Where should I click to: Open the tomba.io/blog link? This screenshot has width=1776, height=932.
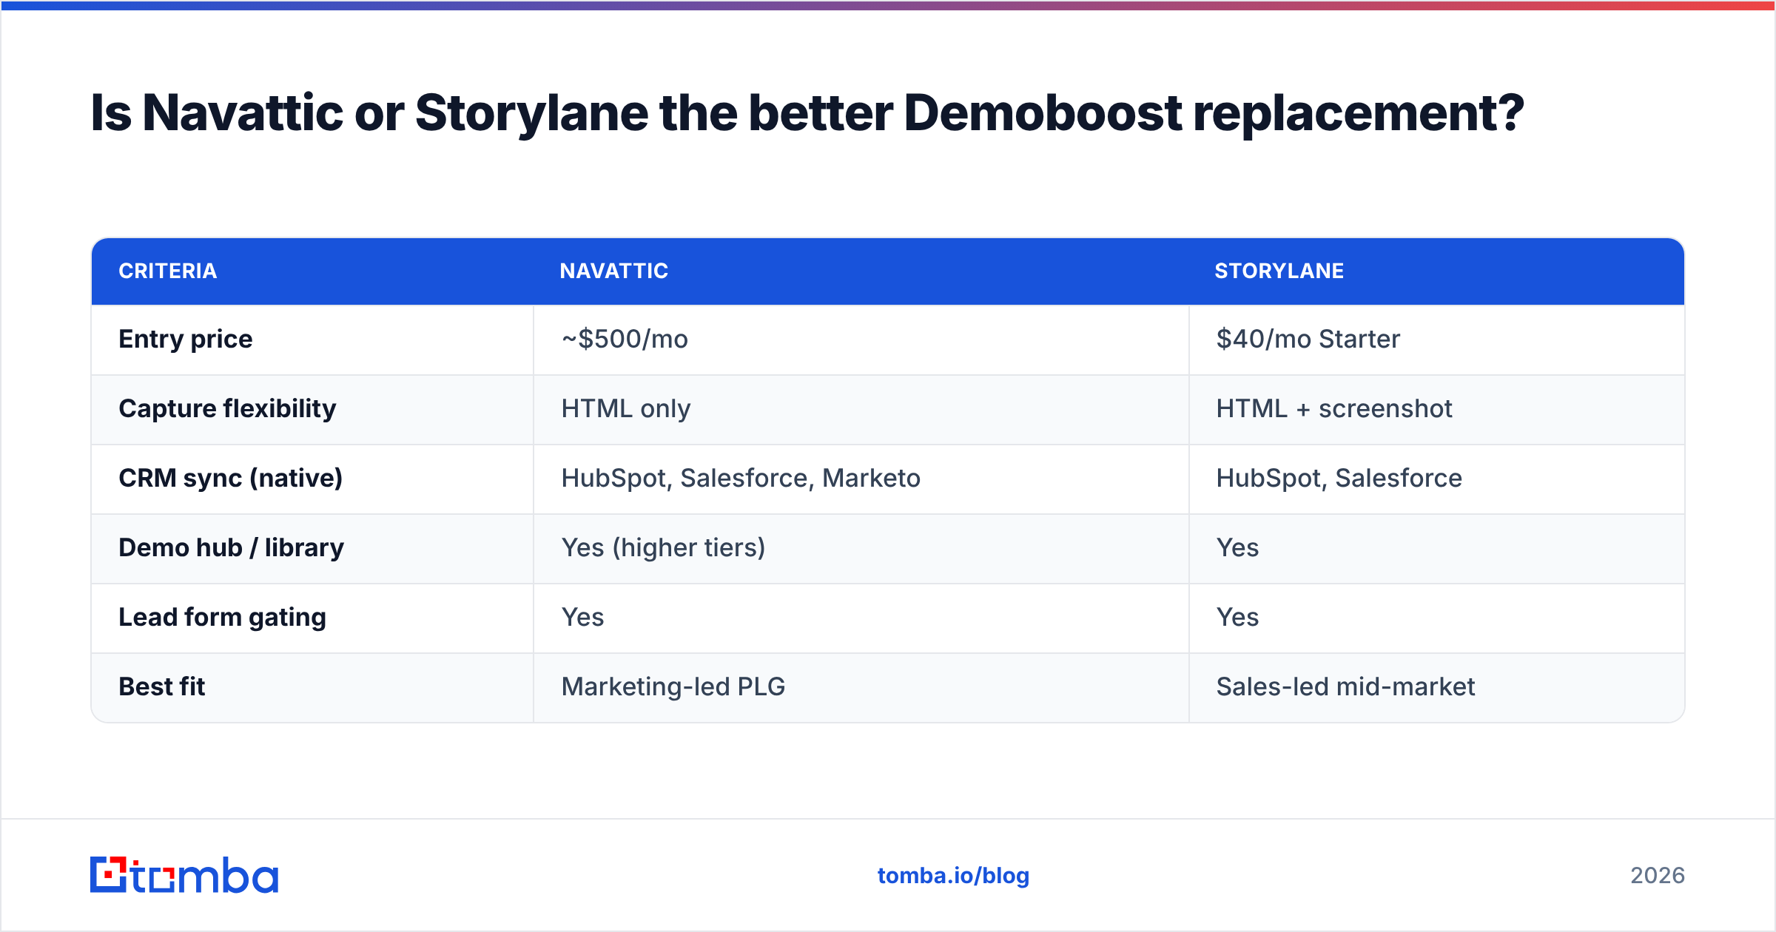[x=953, y=876]
